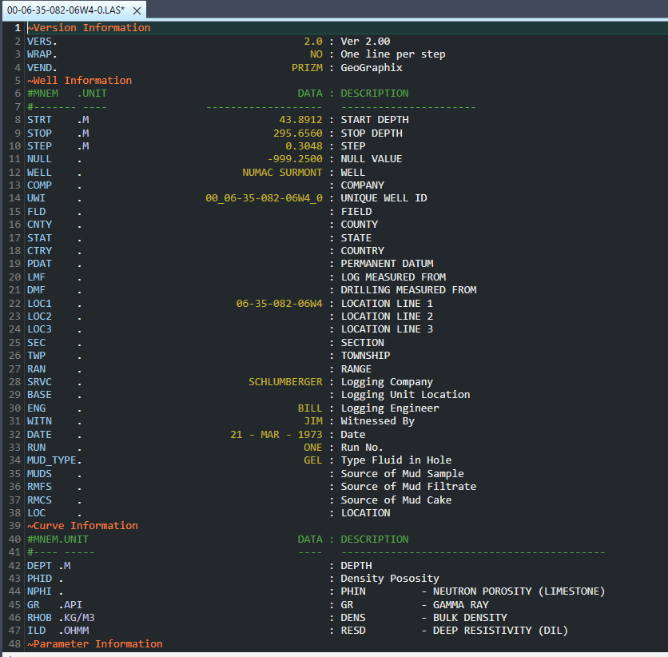Click the well name NUMAC SURMONT
This screenshot has height=657, width=668.
pos(282,172)
